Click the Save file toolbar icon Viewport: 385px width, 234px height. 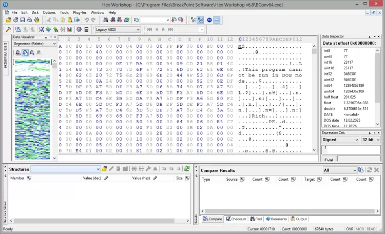click(23, 20)
